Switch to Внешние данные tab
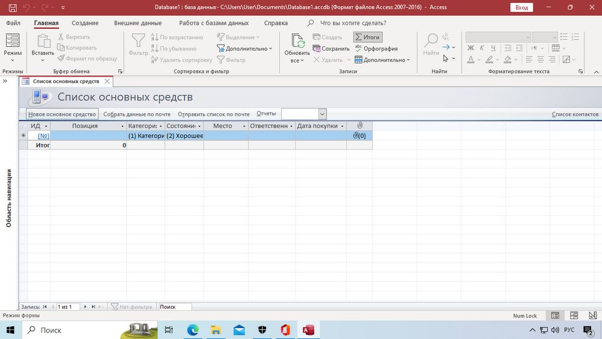The width and height of the screenshot is (602, 339). [138, 23]
